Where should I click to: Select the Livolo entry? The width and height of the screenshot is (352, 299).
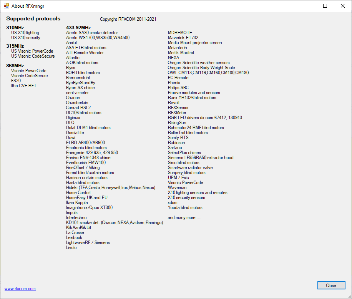tap(71, 248)
